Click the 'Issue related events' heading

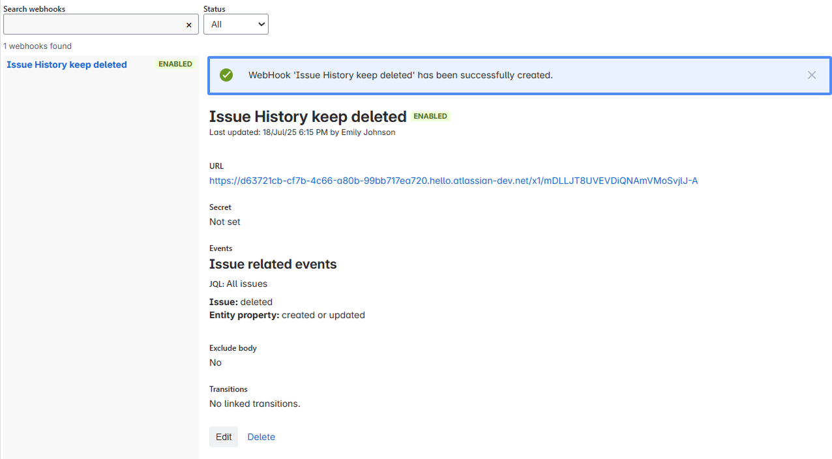273,264
